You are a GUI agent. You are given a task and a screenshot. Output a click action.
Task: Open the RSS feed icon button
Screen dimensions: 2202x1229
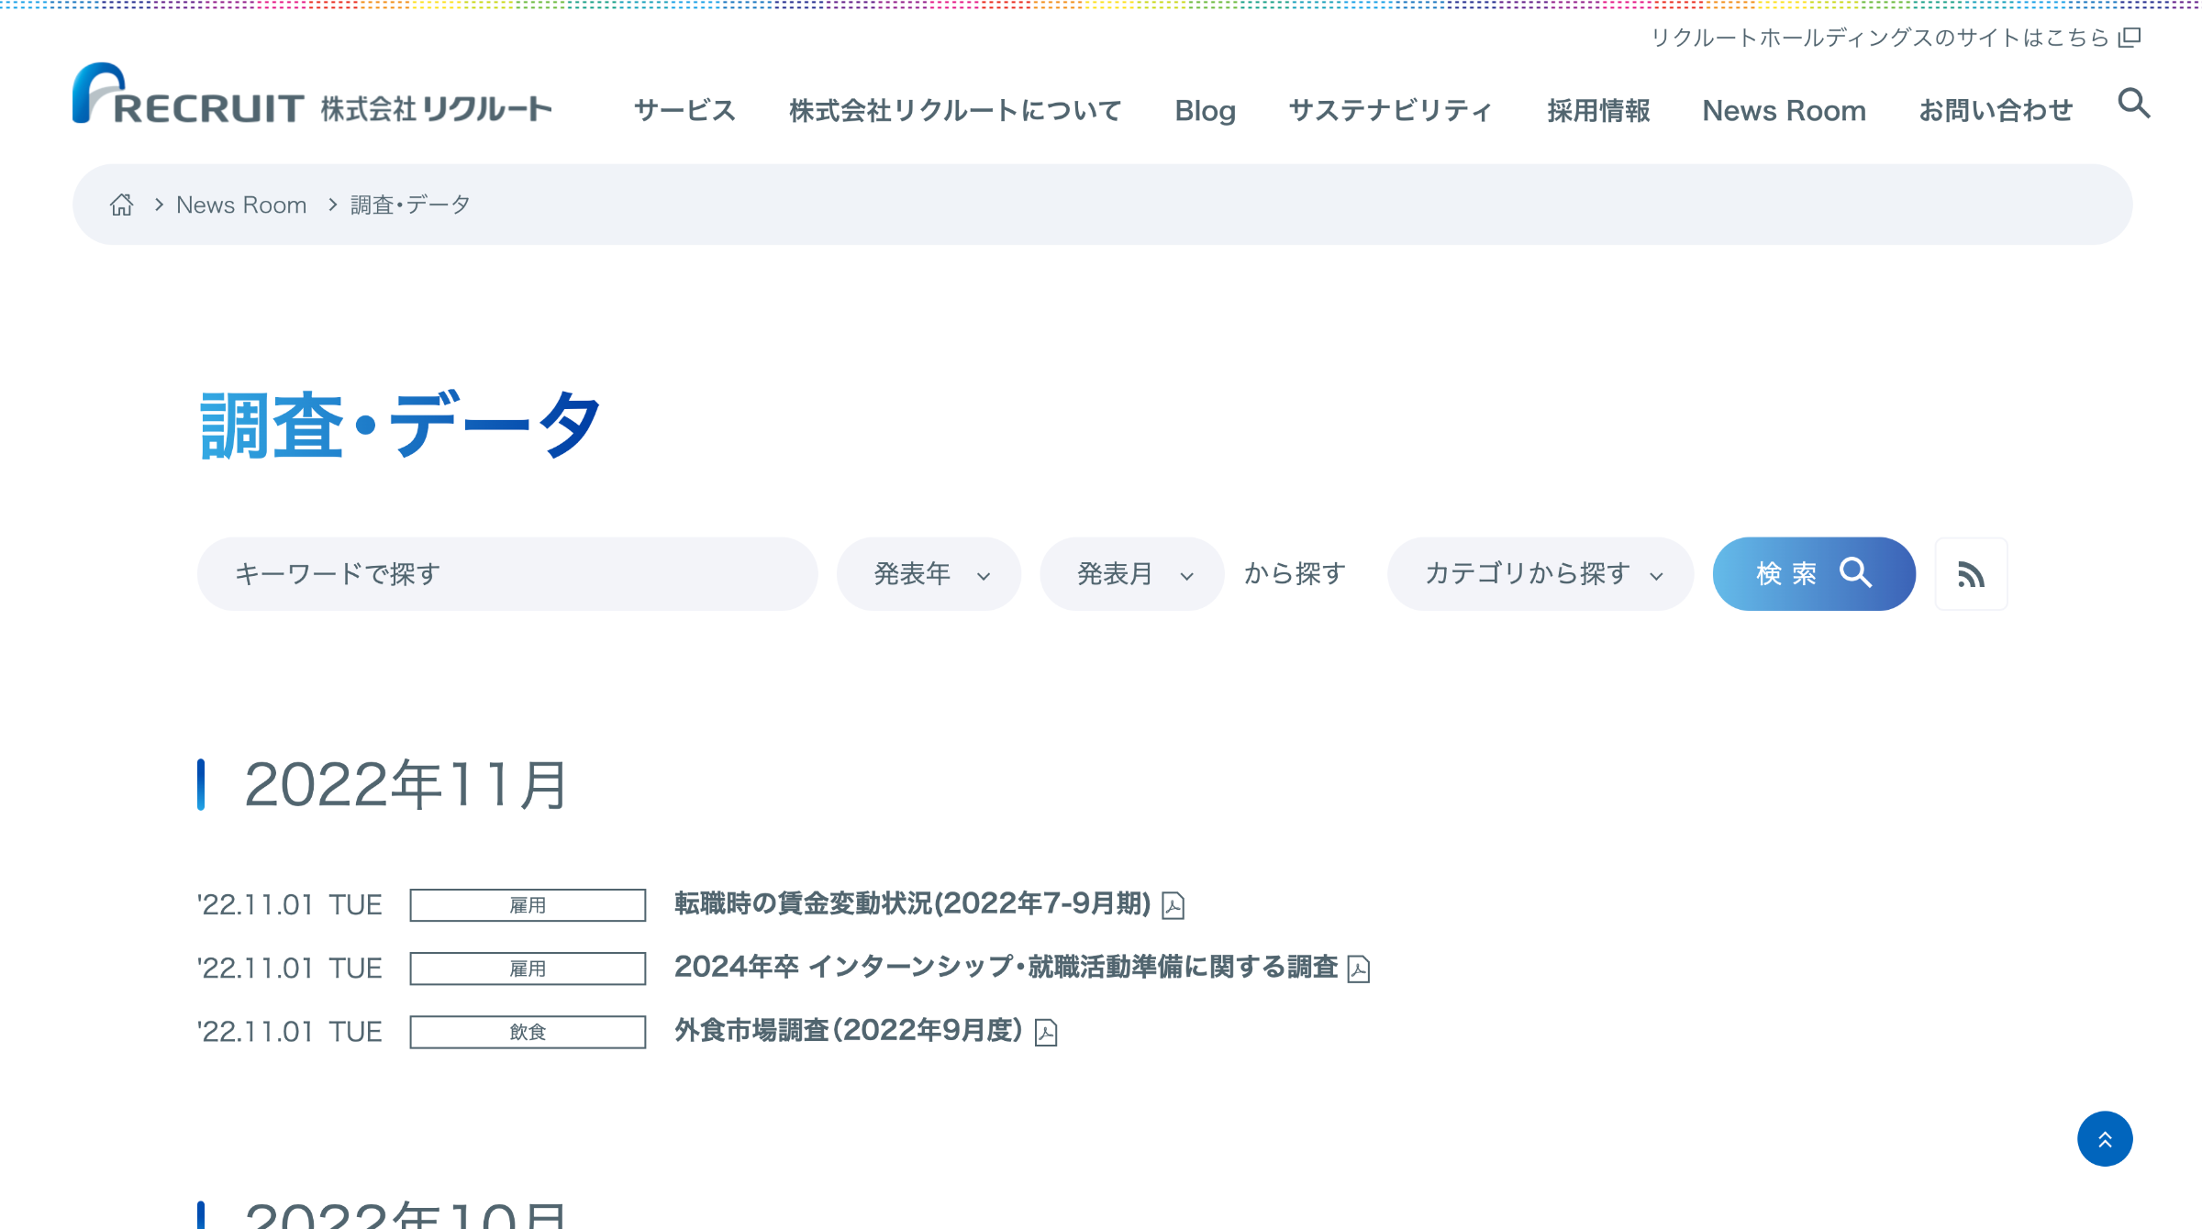click(x=1971, y=574)
